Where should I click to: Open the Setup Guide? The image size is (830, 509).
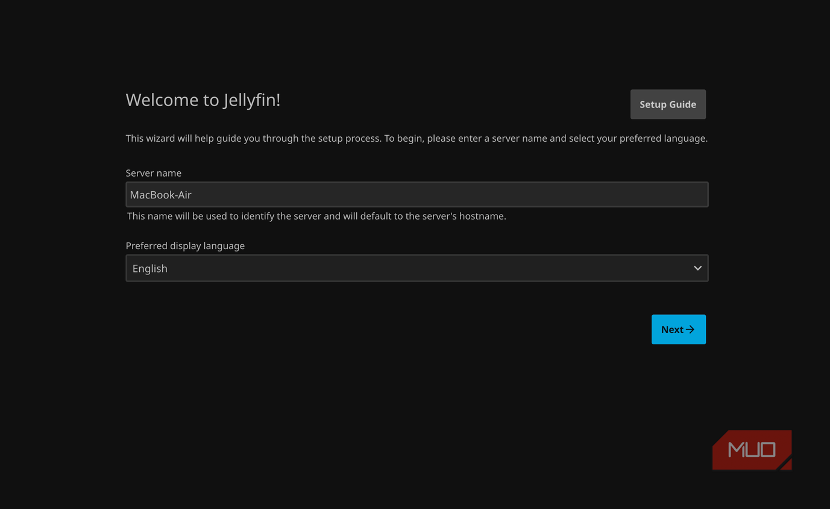[668, 104]
